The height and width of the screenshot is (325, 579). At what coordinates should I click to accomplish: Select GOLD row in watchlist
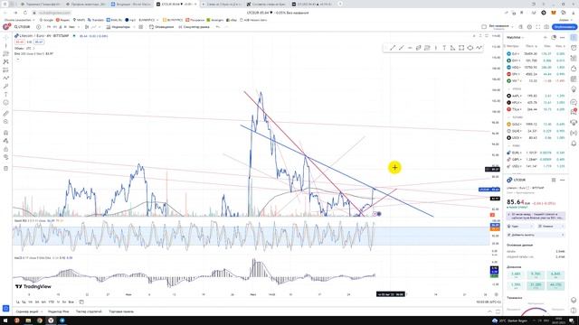(536, 125)
